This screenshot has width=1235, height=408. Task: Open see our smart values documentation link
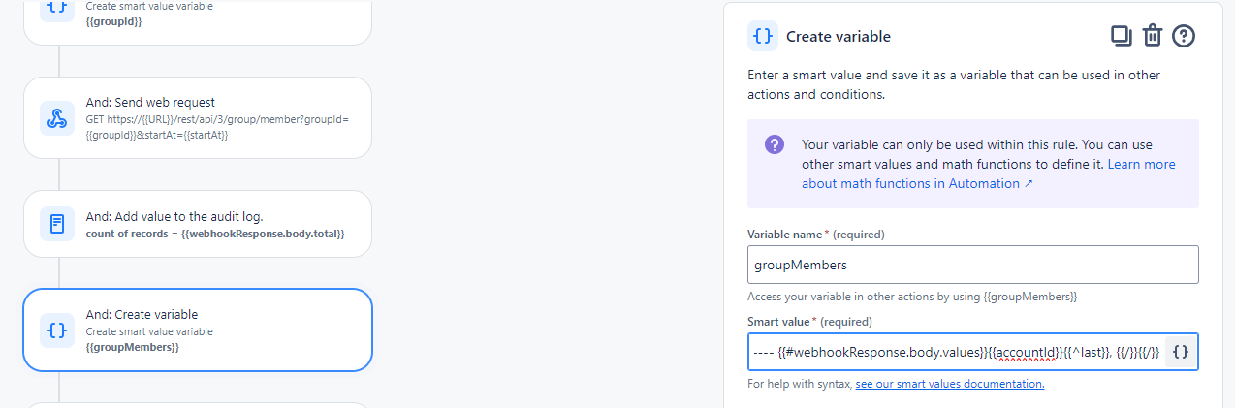950,385
